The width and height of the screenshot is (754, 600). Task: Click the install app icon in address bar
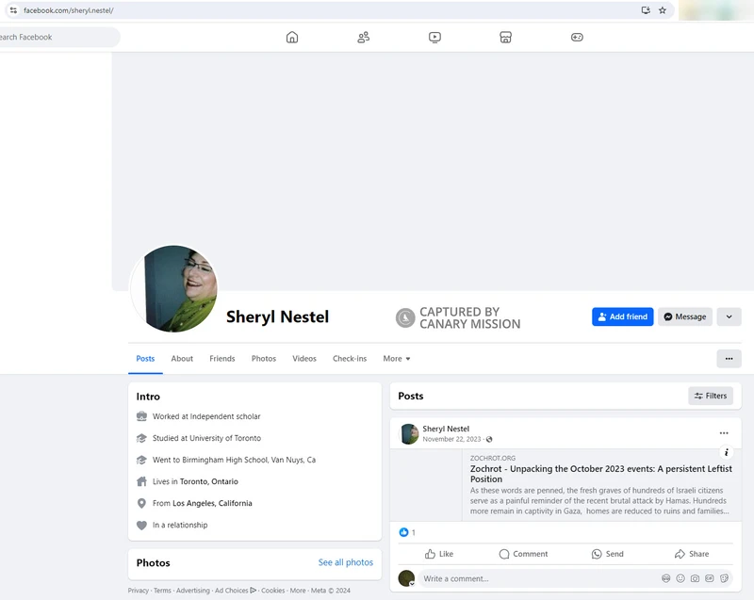[646, 10]
